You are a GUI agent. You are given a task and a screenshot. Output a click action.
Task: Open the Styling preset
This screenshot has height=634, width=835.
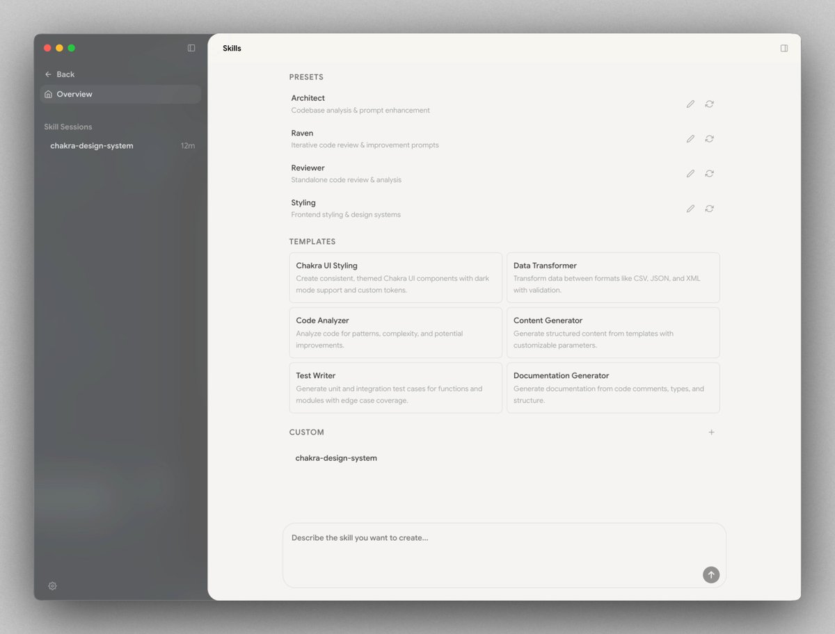coord(502,209)
